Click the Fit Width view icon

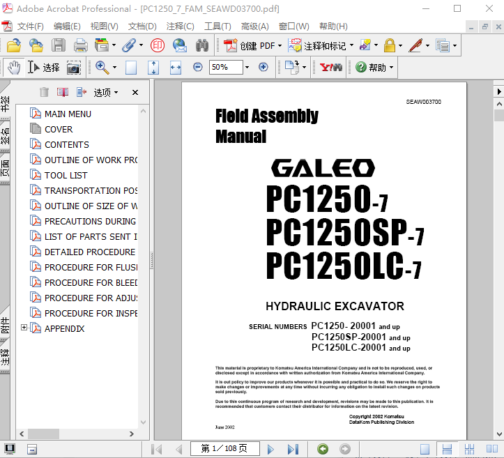pyautogui.click(x=176, y=68)
